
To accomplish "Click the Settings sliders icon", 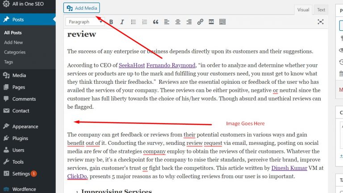I will pos(6,173).
